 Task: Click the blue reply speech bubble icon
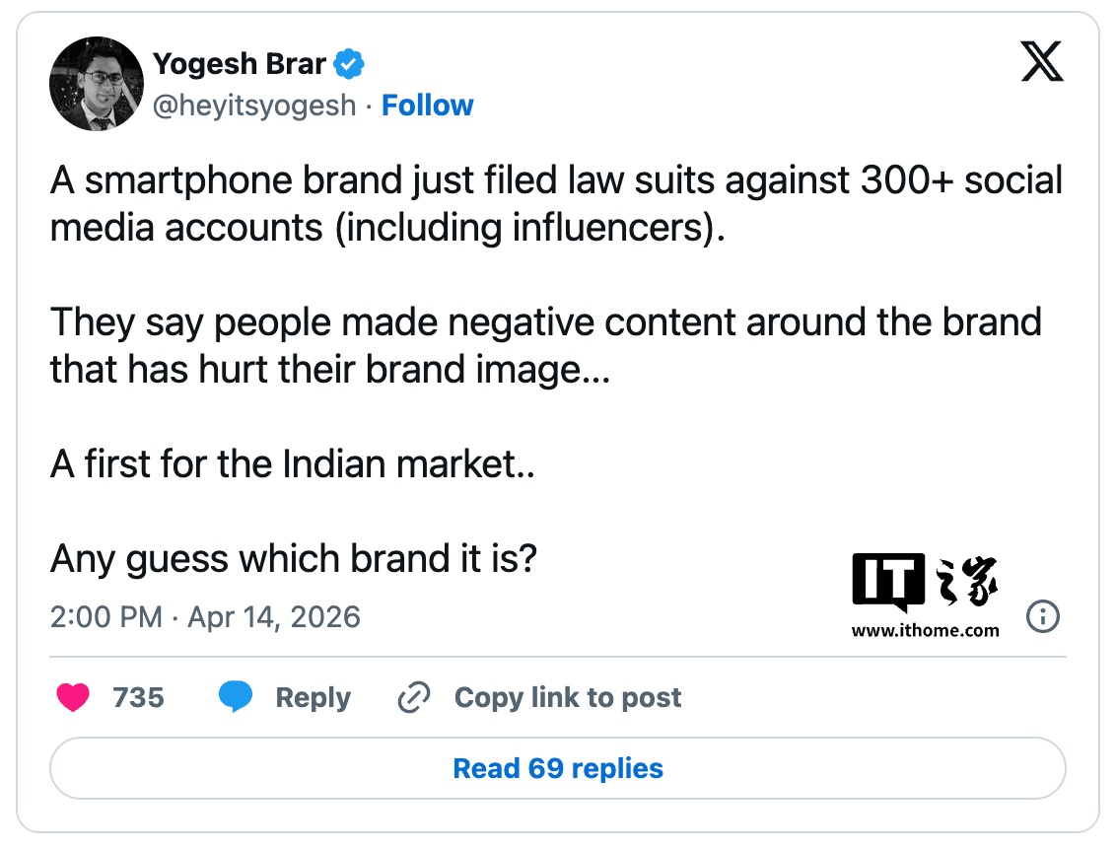click(235, 698)
